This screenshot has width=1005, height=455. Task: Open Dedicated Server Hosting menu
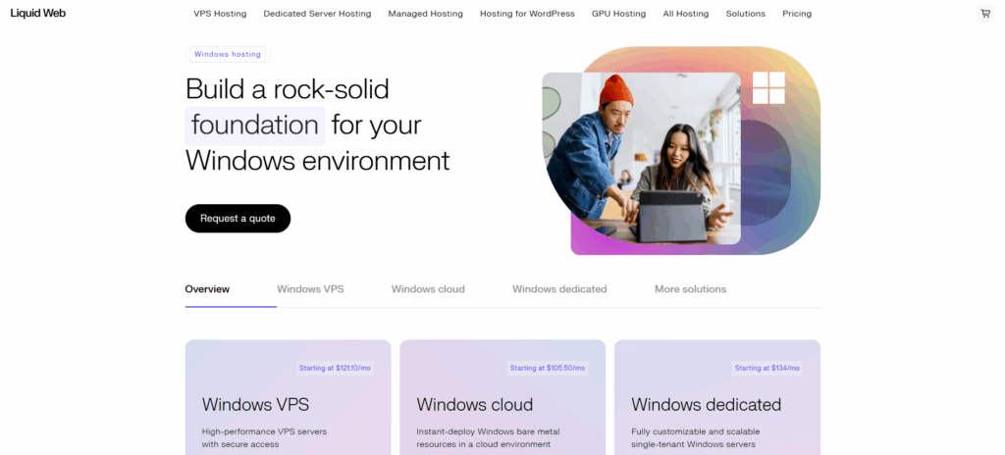[x=317, y=14]
